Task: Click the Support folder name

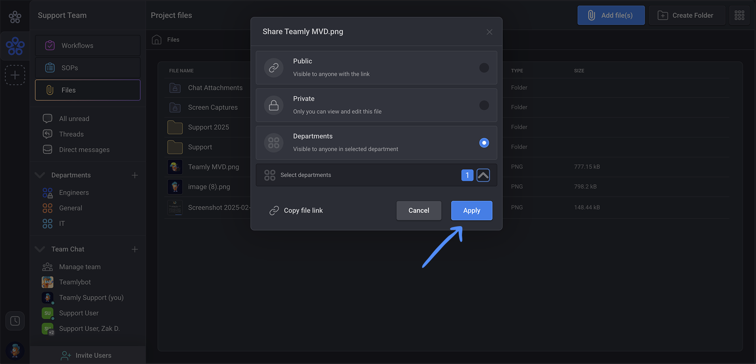Action: click(200, 147)
